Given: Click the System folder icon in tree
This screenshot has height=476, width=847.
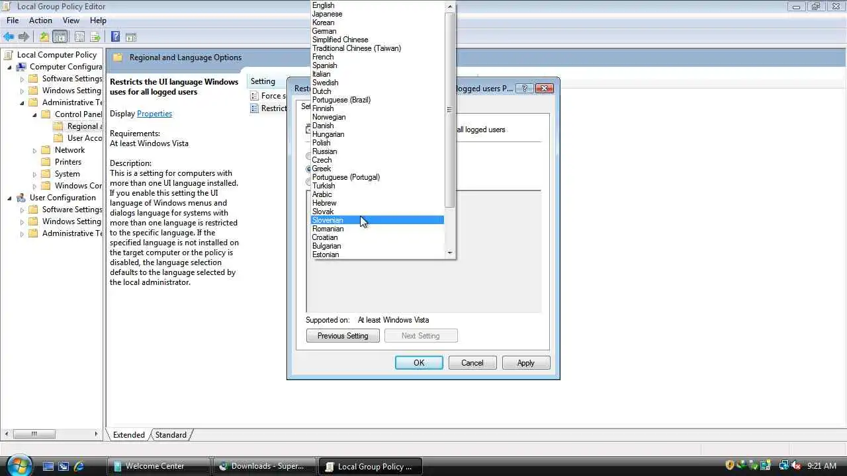Looking at the screenshot, I should (x=46, y=174).
